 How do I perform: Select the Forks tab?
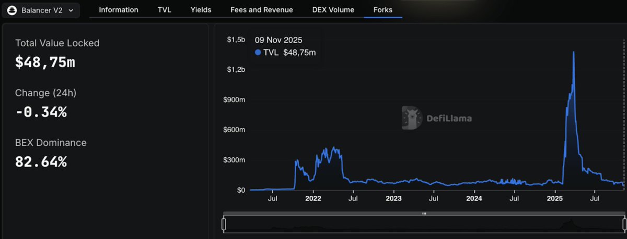tap(383, 9)
